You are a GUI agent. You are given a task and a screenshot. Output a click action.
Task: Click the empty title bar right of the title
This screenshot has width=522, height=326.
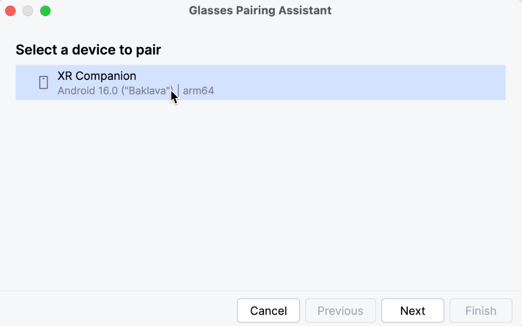click(x=426, y=10)
